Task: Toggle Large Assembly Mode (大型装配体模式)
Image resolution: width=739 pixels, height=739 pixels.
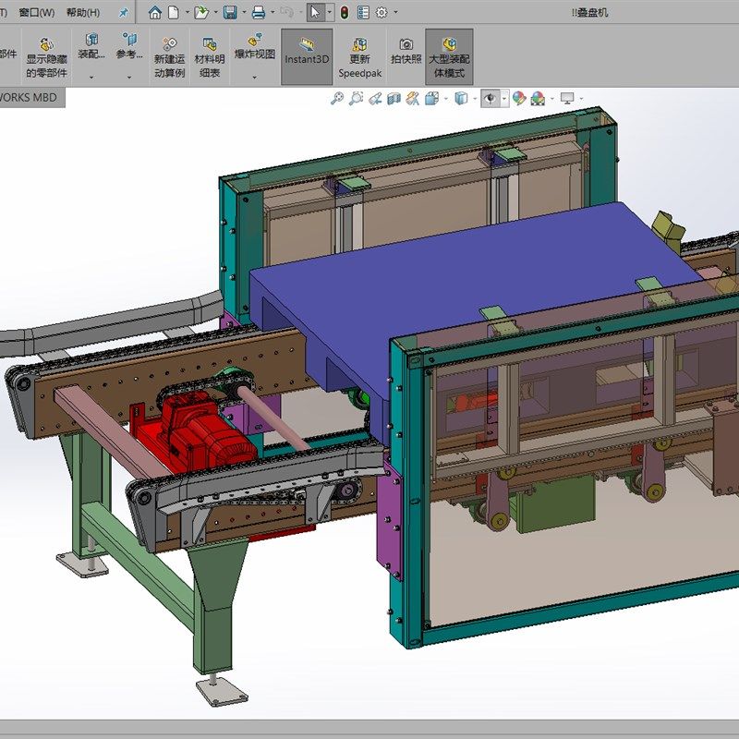Action: point(449,55)
